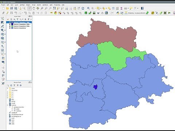Click Pan Map to Selection icon
This screenshot has width=175, height=131.
click(x=38, y=8)
